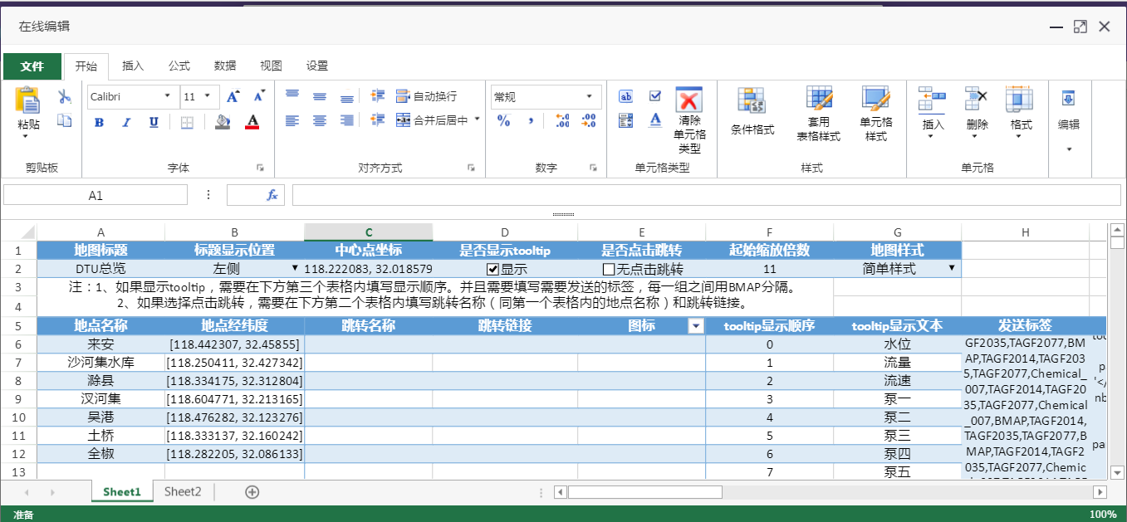Toggle Wrap Text (自动换行)
Viewport: 1127px width, 522px height.
(426, 96)
